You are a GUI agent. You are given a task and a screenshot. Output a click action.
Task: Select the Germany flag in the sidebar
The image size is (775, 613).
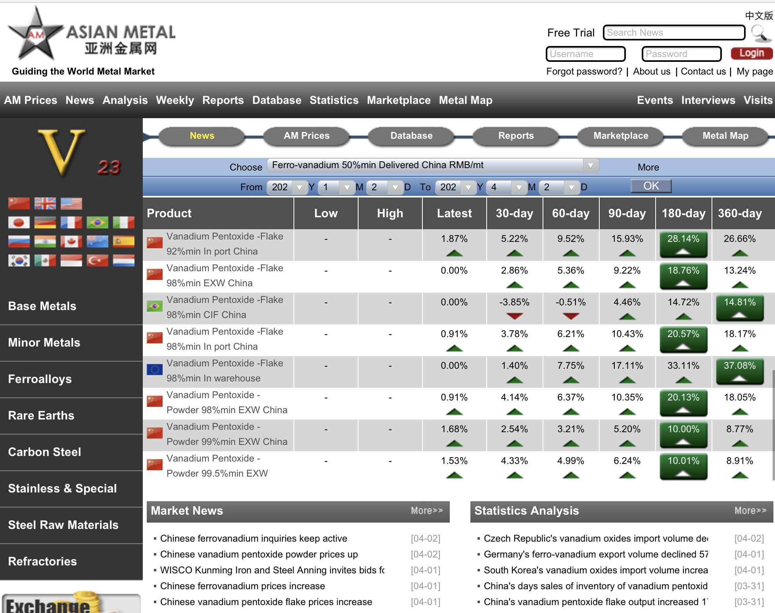tap(45, 222)
